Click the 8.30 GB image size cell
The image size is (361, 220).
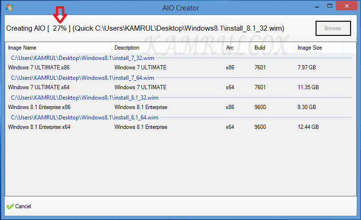click(307, 107)
